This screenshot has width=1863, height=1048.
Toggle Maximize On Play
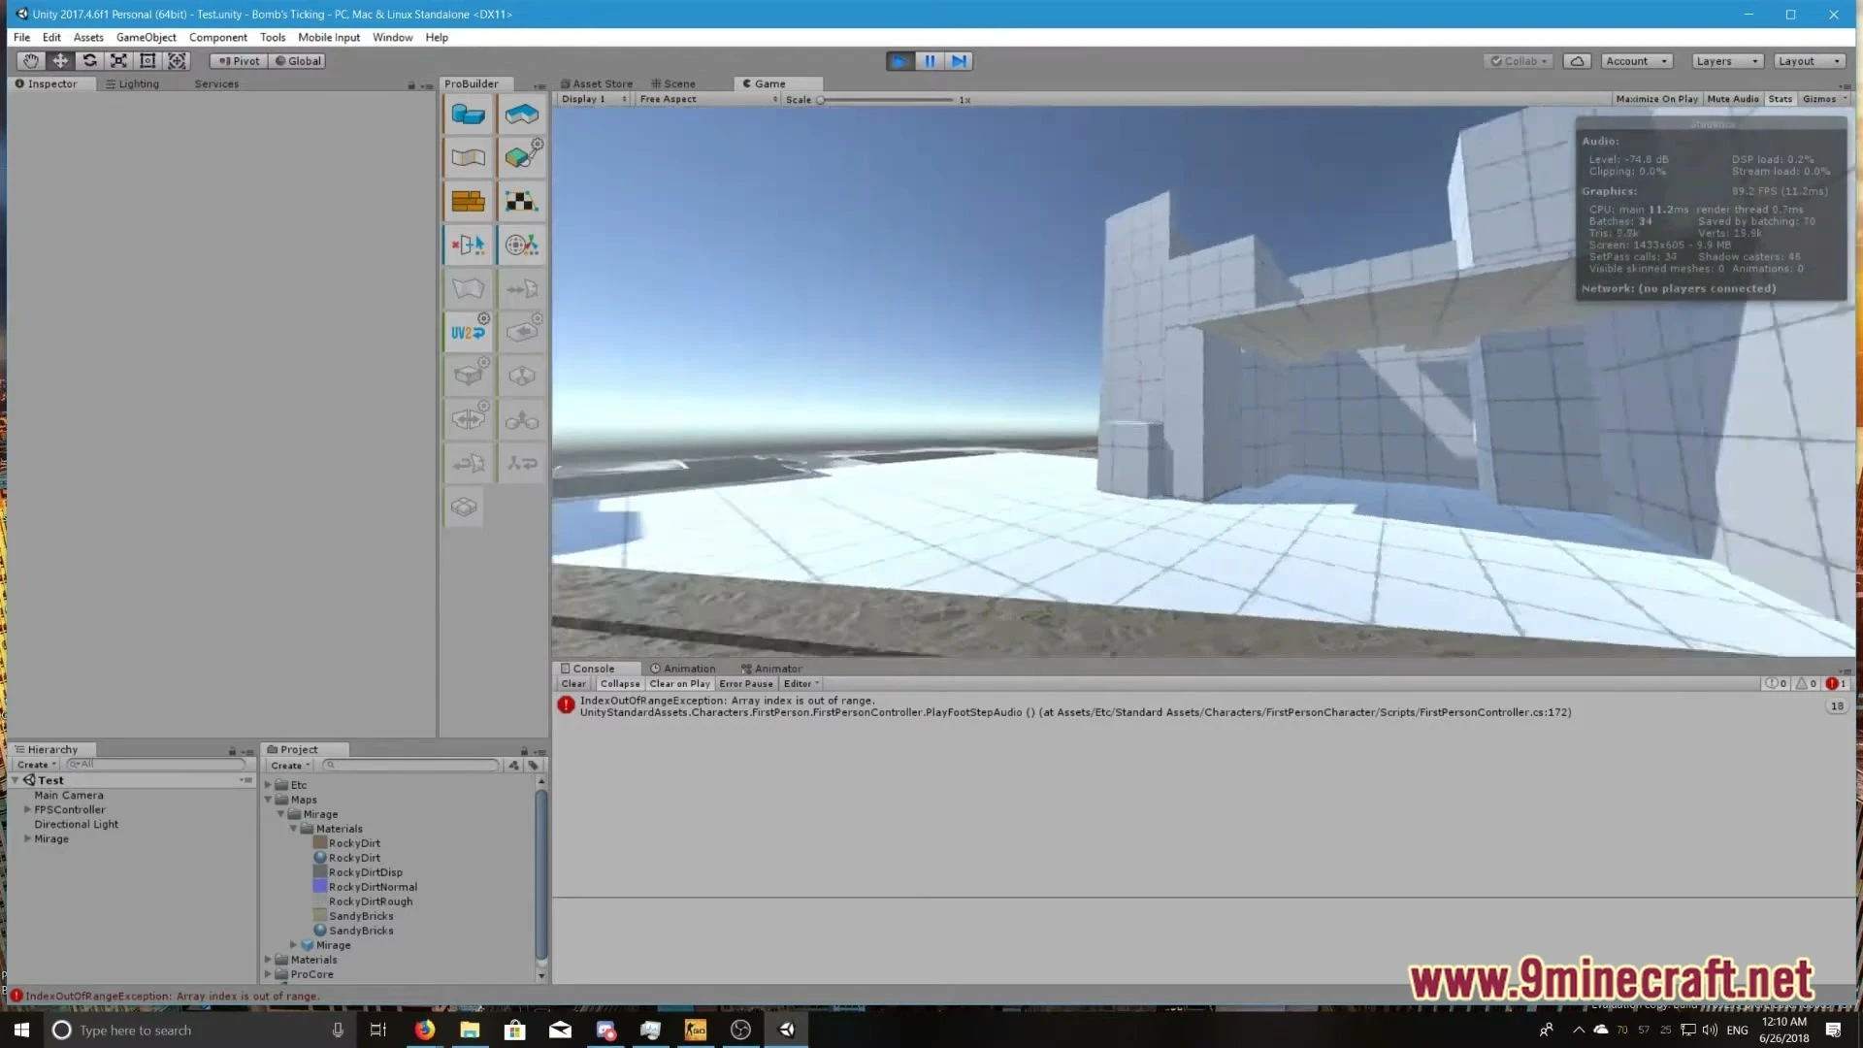click(x=1656, y=99)
